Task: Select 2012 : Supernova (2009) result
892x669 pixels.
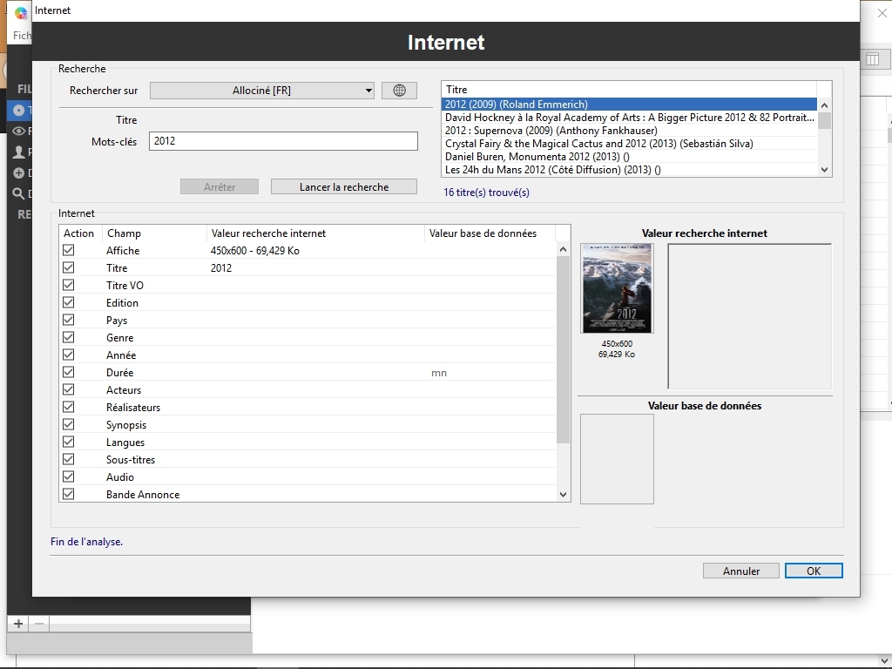Action: (551, 131)
